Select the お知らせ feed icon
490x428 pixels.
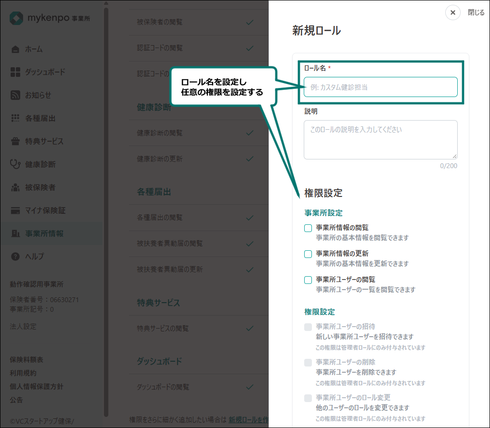[15, 95]
